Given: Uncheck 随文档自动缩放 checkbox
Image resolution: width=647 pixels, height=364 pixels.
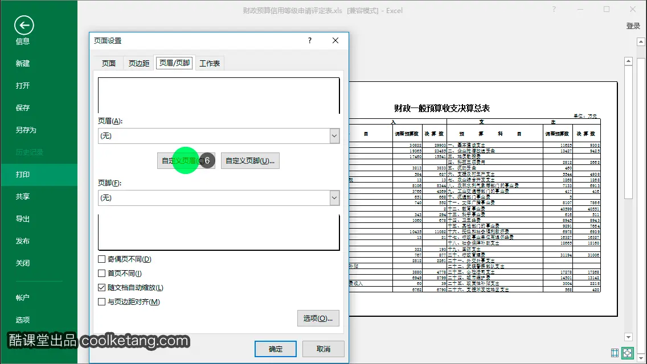Looking at the screenshot, I should pyautogui.click(x=102, y=287).
